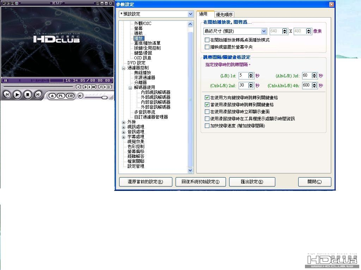Start playback with the Play button
This screenshot has height=270, width=361.
(17, 95)
